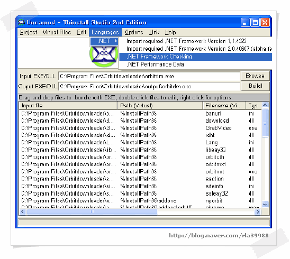The width and height of the screenshot is (290, 259).
Task: Select the ssleay32 dll row
Action: 140,193
